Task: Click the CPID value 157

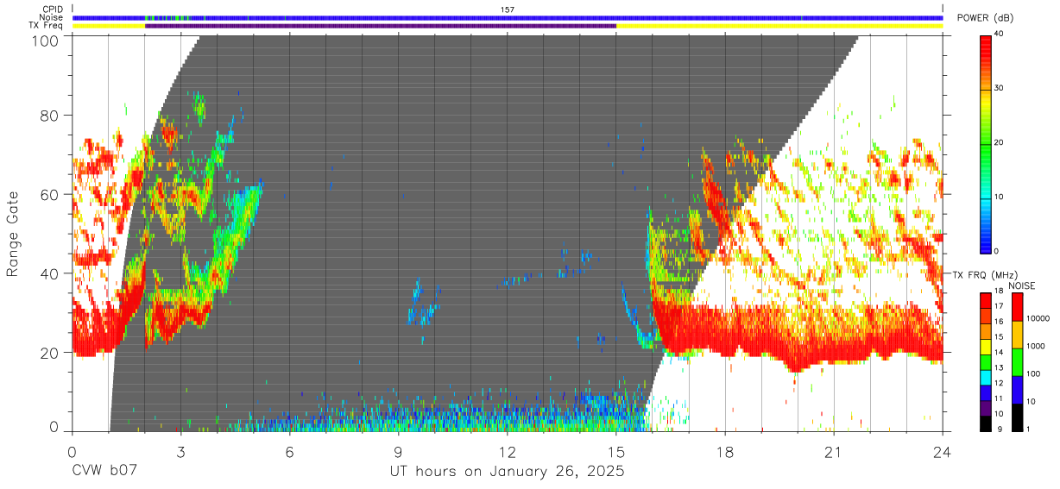Action: pyautogui.click(x=508, y=9)
